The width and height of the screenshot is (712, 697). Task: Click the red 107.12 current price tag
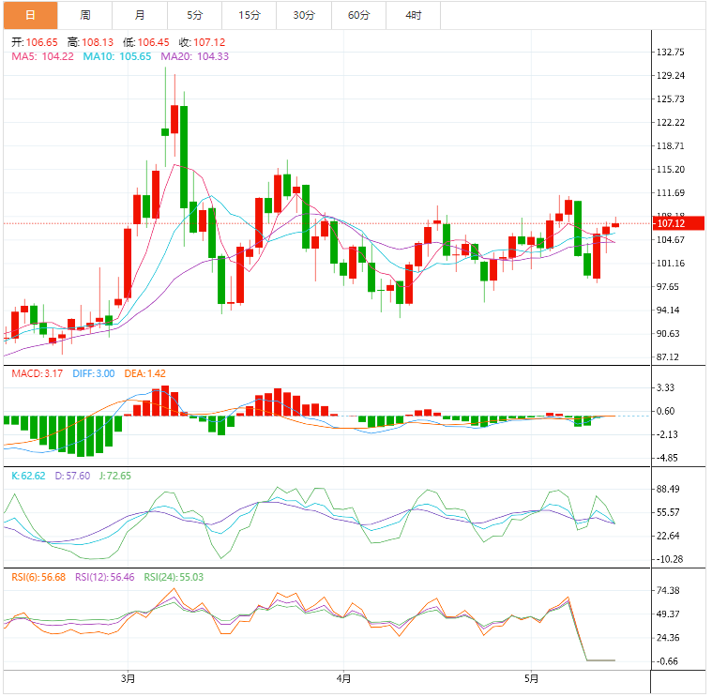pyautogui.click(x=671, y=223)
